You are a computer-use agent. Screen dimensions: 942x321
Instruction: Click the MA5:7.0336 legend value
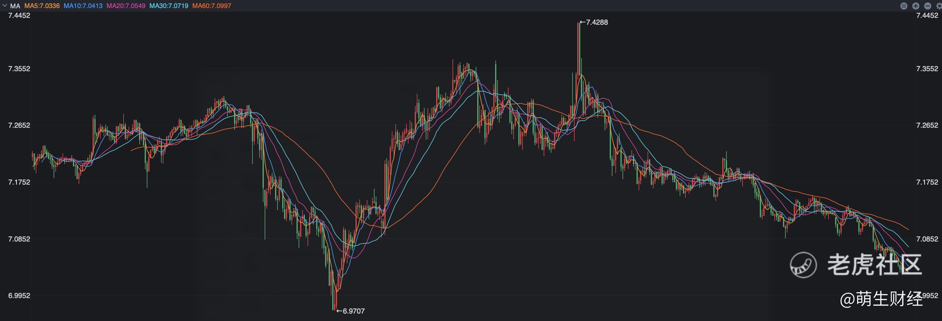[42, 6]
